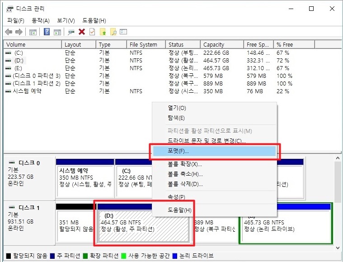Click the 디스크 0 disk icon
Screen dimensions: 343x262
point(12,162)
